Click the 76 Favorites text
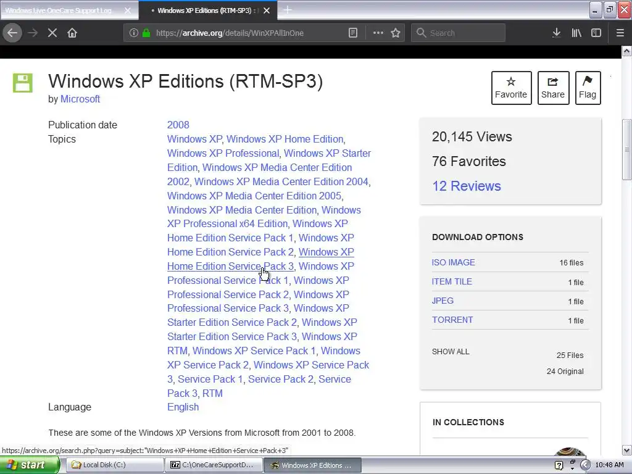Viewport: 632px width, 474px height. point(469,161)
